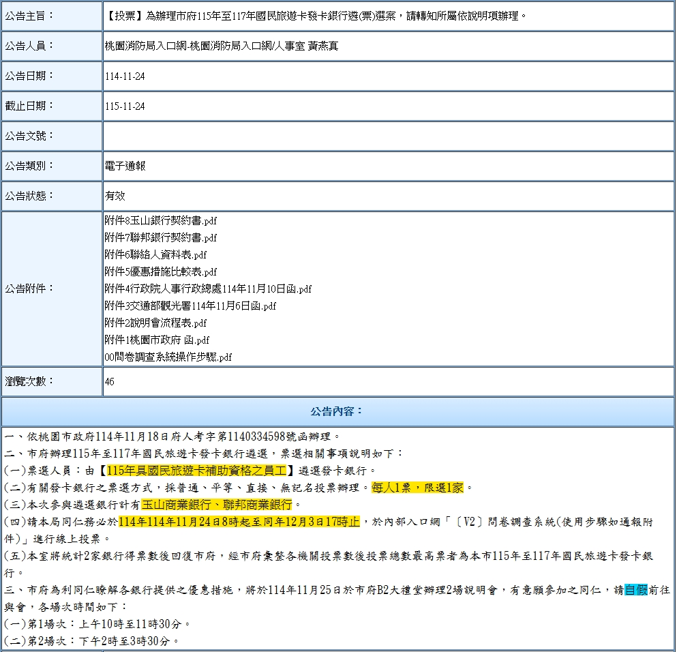Screen dimensions: 677x652
Task: Click the cyan highlighted 自假 text
Action: click(x=635, y=590)
